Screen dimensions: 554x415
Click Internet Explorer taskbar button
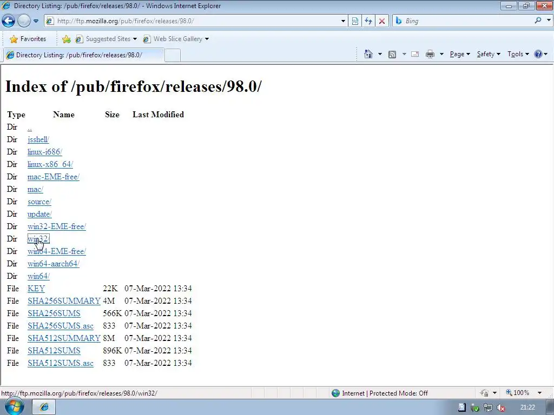[44, 407]
